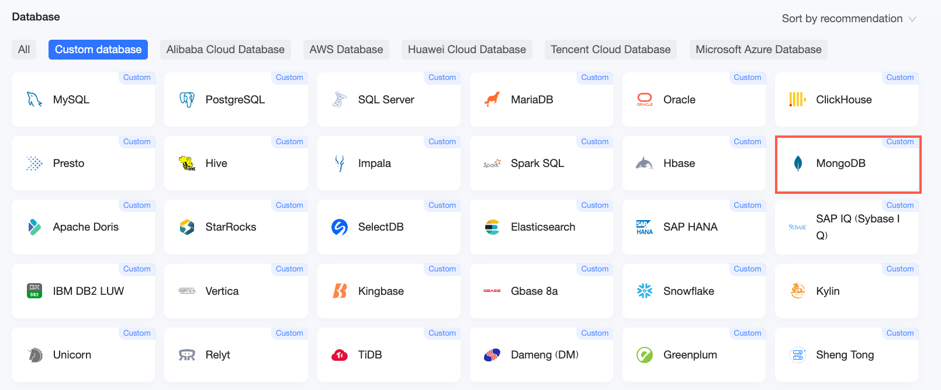Open the AWS Database tab
Viewport: 941px width, 390px height.
click(x=347, y=50)
